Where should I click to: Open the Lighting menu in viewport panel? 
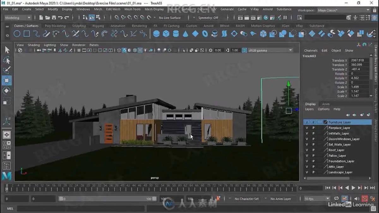(50, 45)
